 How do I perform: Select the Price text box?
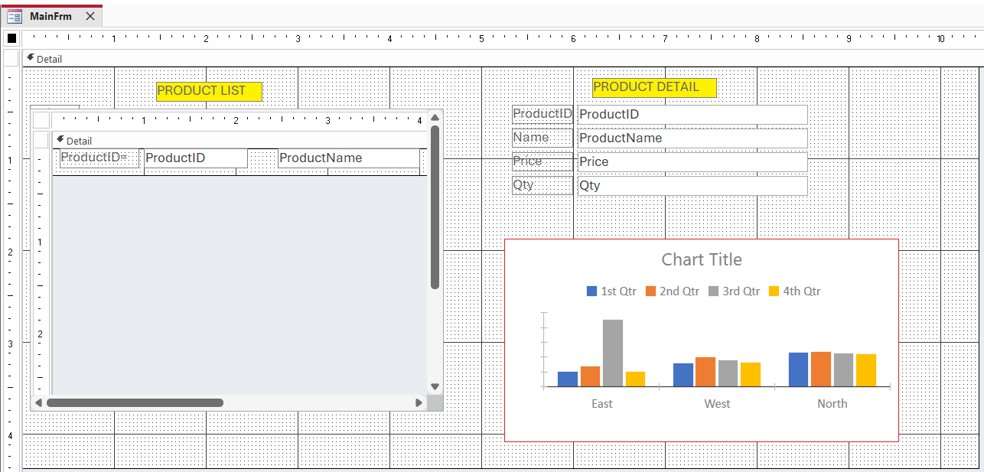point(692,162)
